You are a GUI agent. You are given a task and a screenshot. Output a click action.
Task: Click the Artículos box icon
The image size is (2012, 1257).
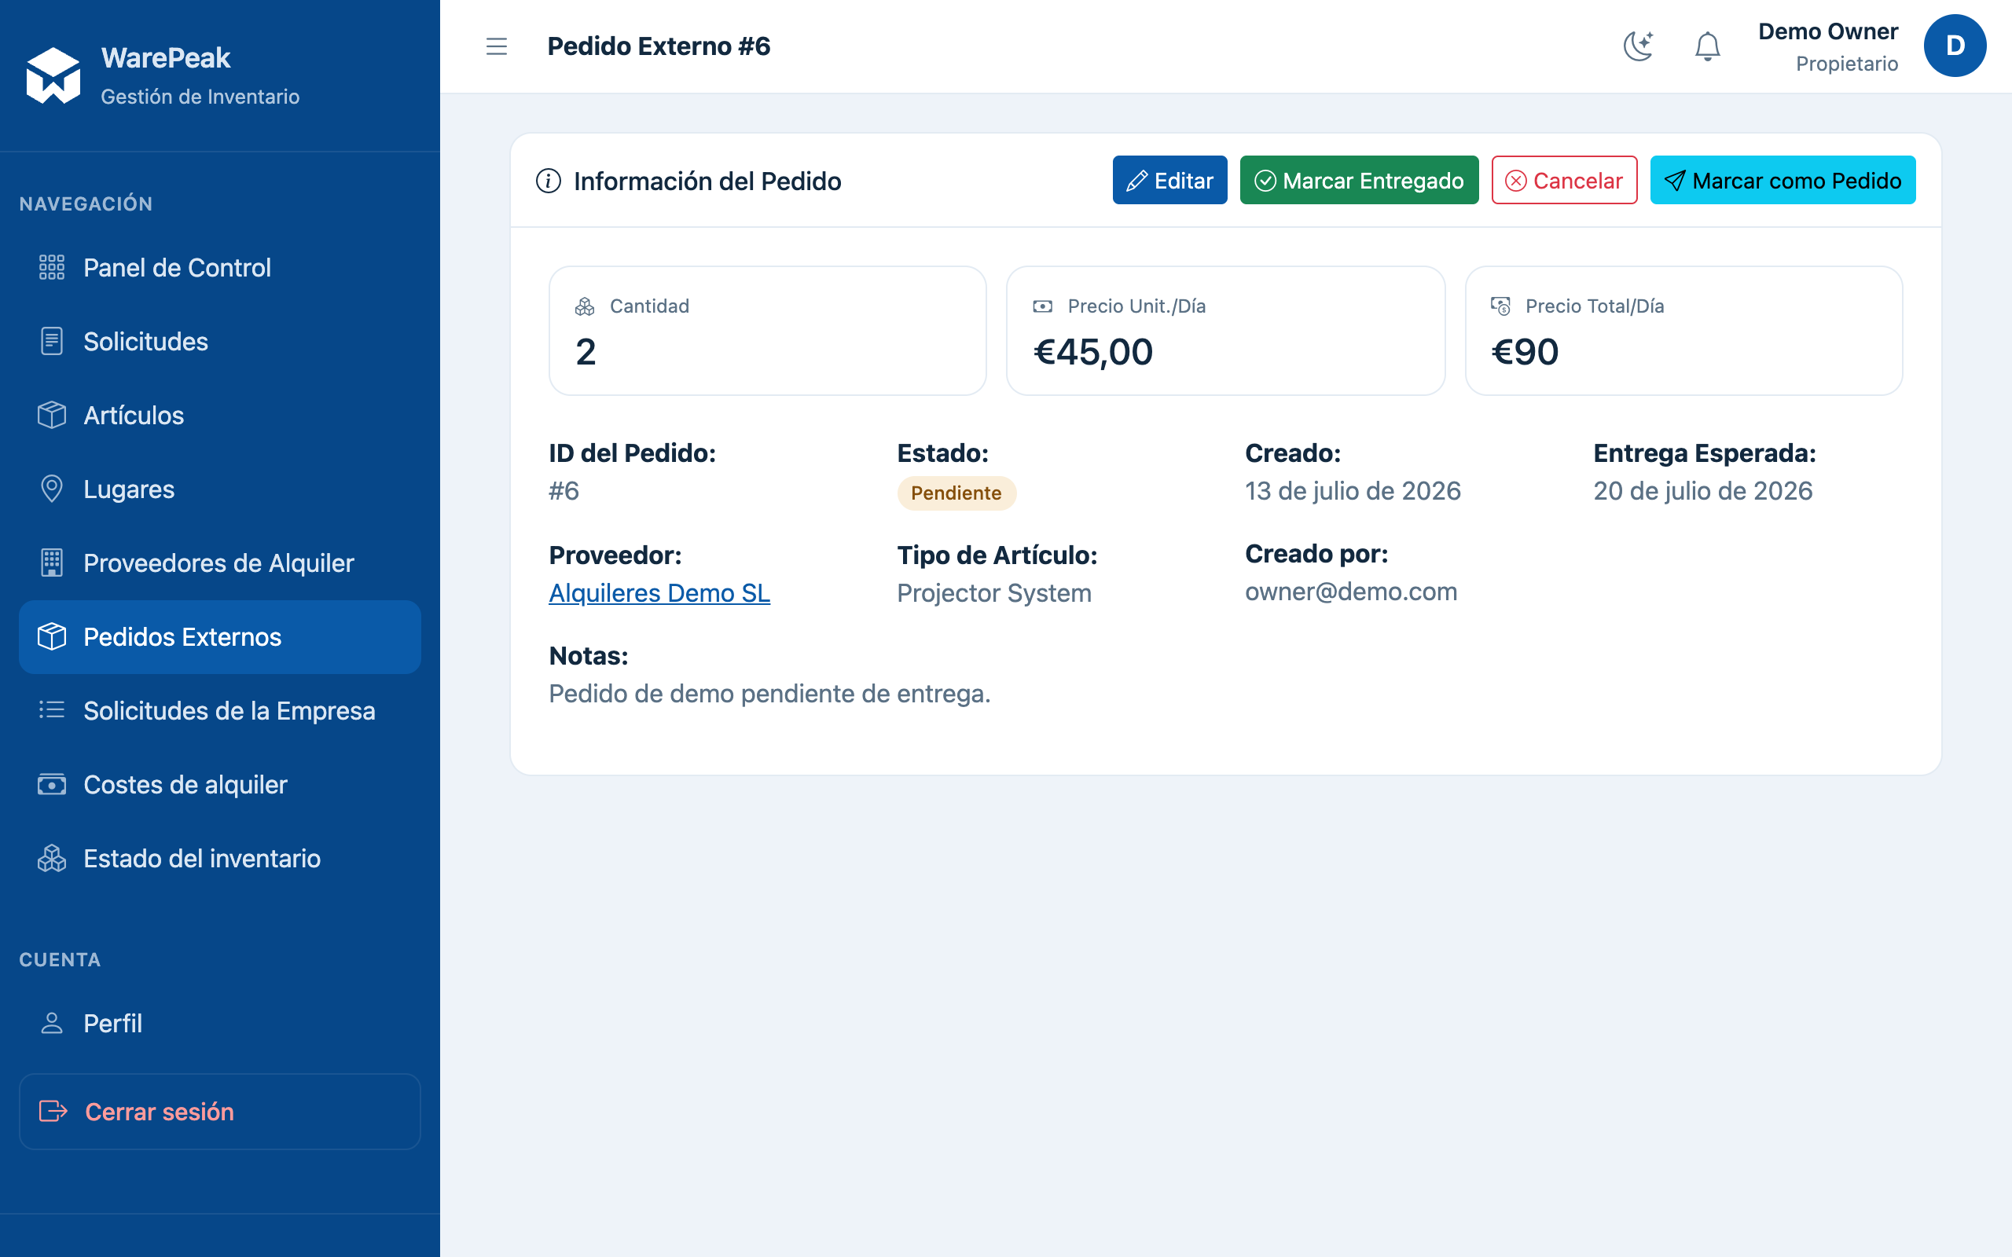point(52,415)
